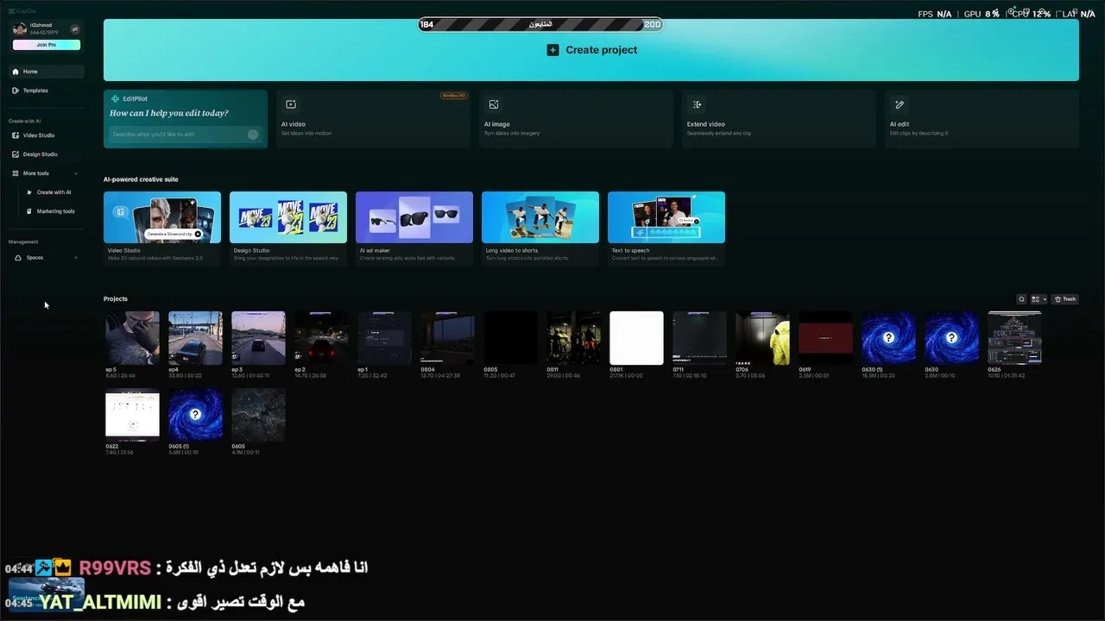
Task: Select the Home menu item label
Action: click(x=30, y=72)
